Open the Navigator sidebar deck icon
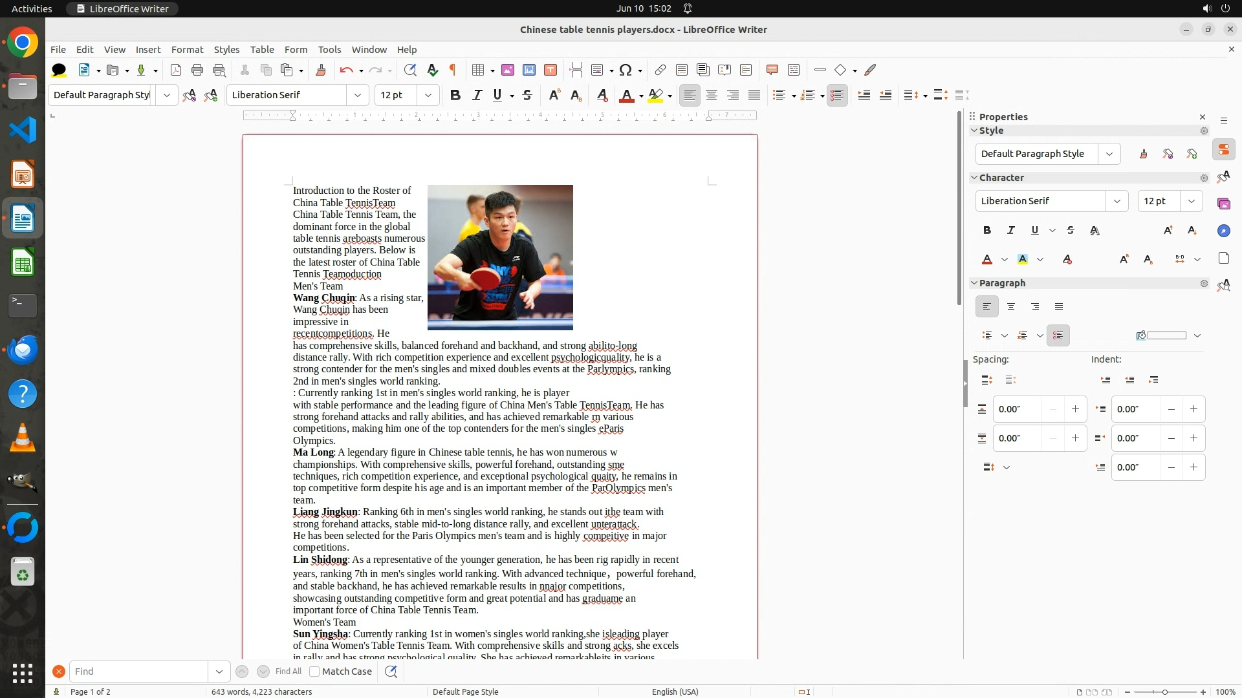 point(1223,231)
